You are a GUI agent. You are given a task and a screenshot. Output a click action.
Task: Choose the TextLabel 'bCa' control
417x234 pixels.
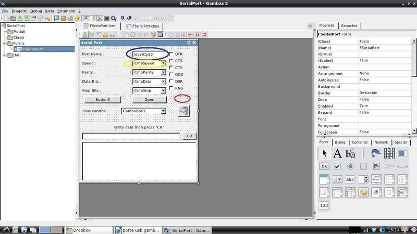pos(350,153)
